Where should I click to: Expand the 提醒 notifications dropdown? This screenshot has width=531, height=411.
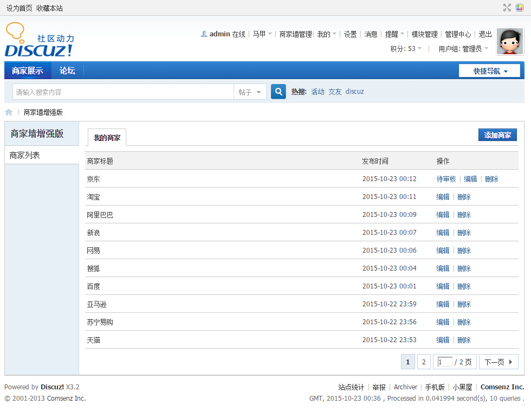(394, 34)
